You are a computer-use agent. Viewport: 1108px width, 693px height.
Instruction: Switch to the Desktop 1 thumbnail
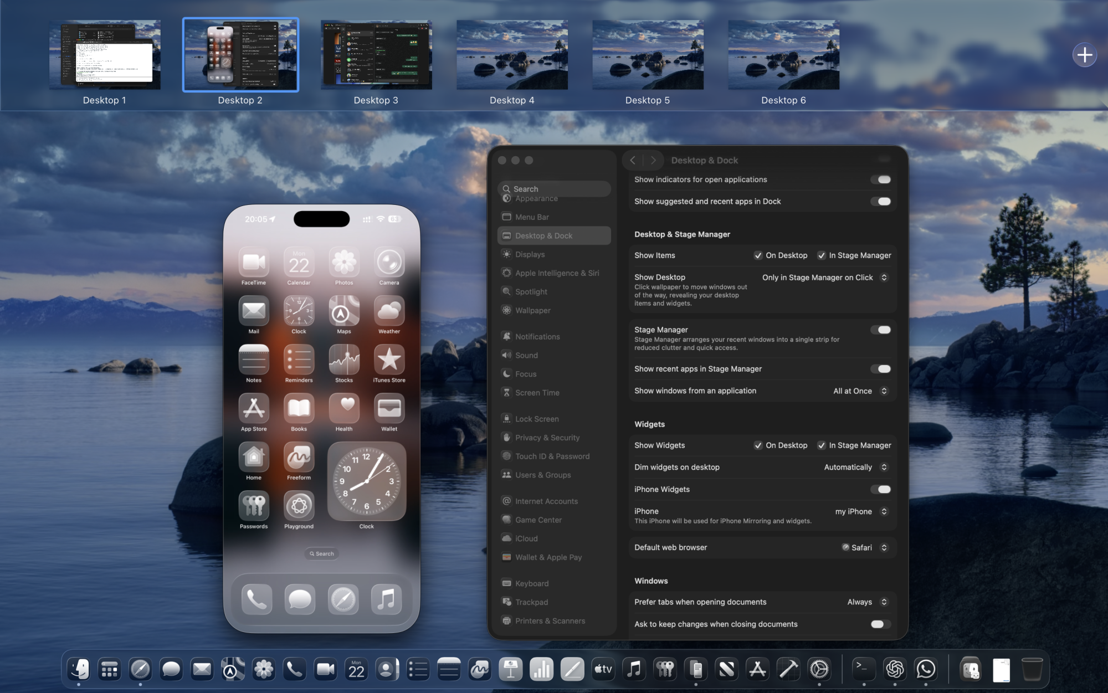tap(105, 55)
